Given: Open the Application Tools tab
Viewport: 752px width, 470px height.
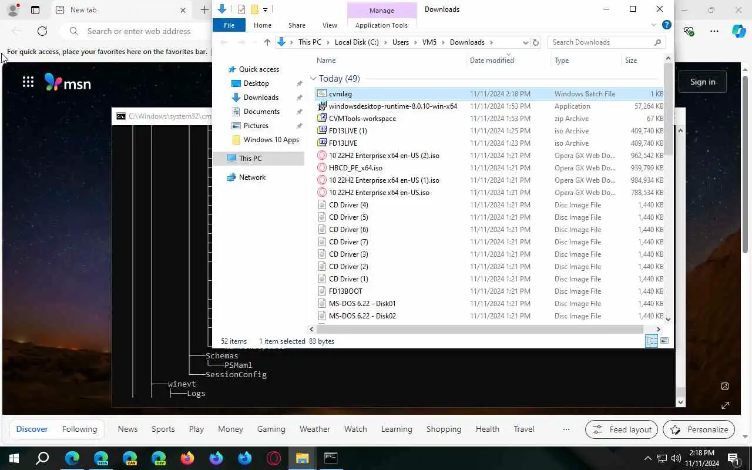Looking at the screenshot, I should click(382, 25).
